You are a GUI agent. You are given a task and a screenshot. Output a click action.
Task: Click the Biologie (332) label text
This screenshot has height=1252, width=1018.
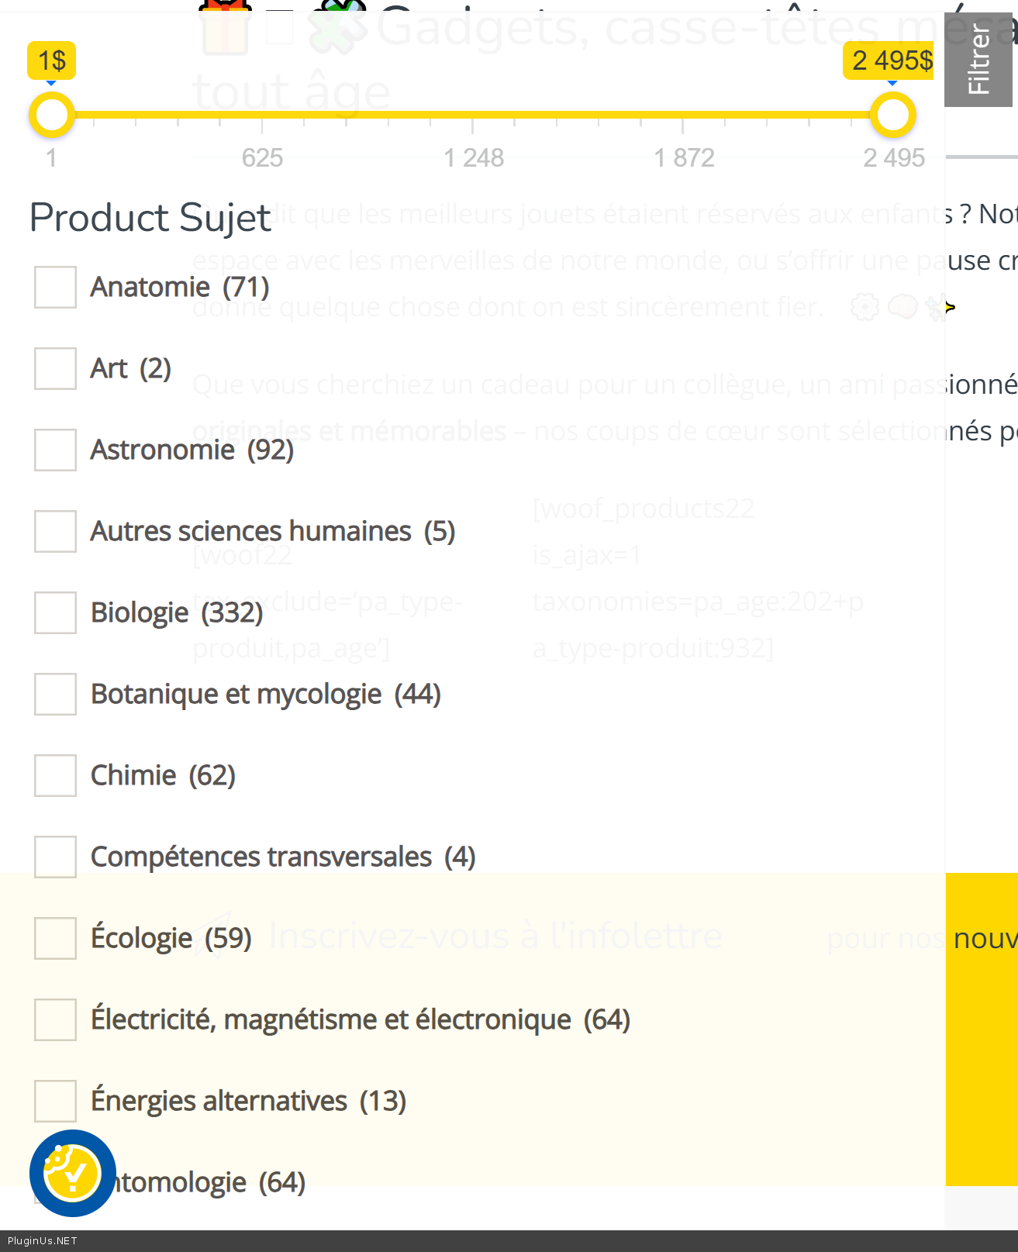pyautogui.click(x=177, y=612)
